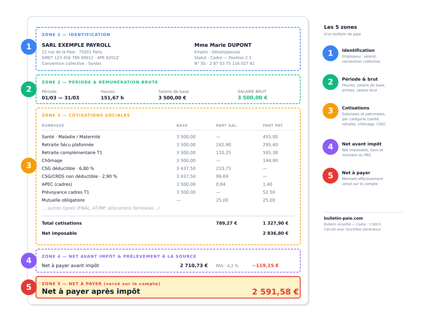This screenshot has width=432, height=324.
Task: Click the red number 5 badge beside Zone 5 box
Action: (x=29, y=287)
